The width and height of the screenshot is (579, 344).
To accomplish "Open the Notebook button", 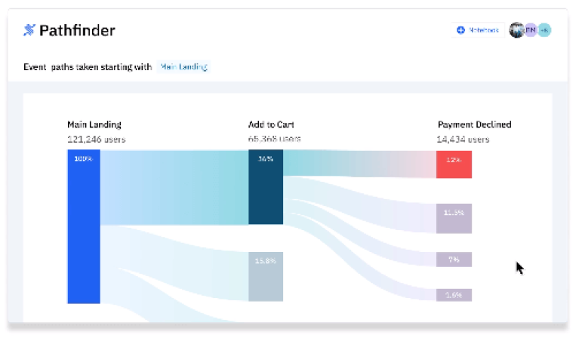I will point(478,30).
